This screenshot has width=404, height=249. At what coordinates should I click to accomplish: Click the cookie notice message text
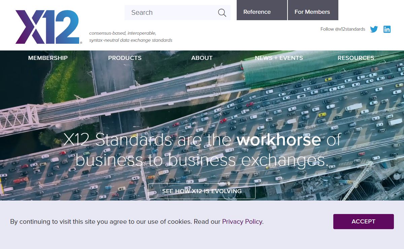coord(114,221)
